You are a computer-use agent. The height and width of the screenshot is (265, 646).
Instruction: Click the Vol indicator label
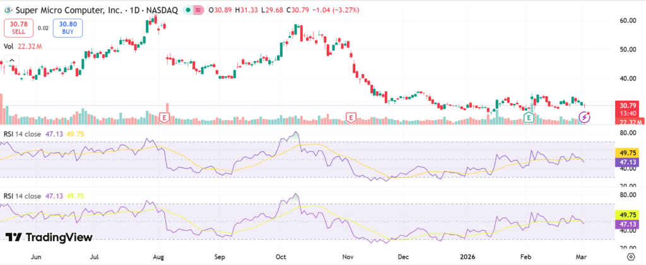9,47
